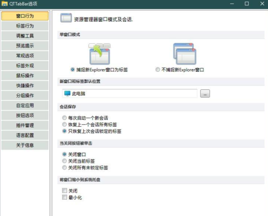The image size is (268, 216).
Task: Open the 插件管理 tab
Action: pos(25,125)
